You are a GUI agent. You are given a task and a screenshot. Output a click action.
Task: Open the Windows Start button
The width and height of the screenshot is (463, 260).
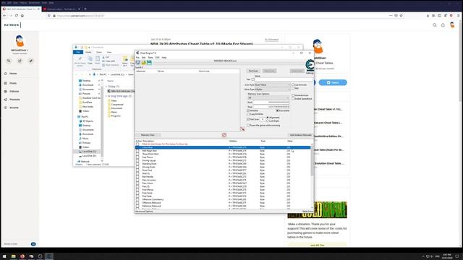(4, 256)
